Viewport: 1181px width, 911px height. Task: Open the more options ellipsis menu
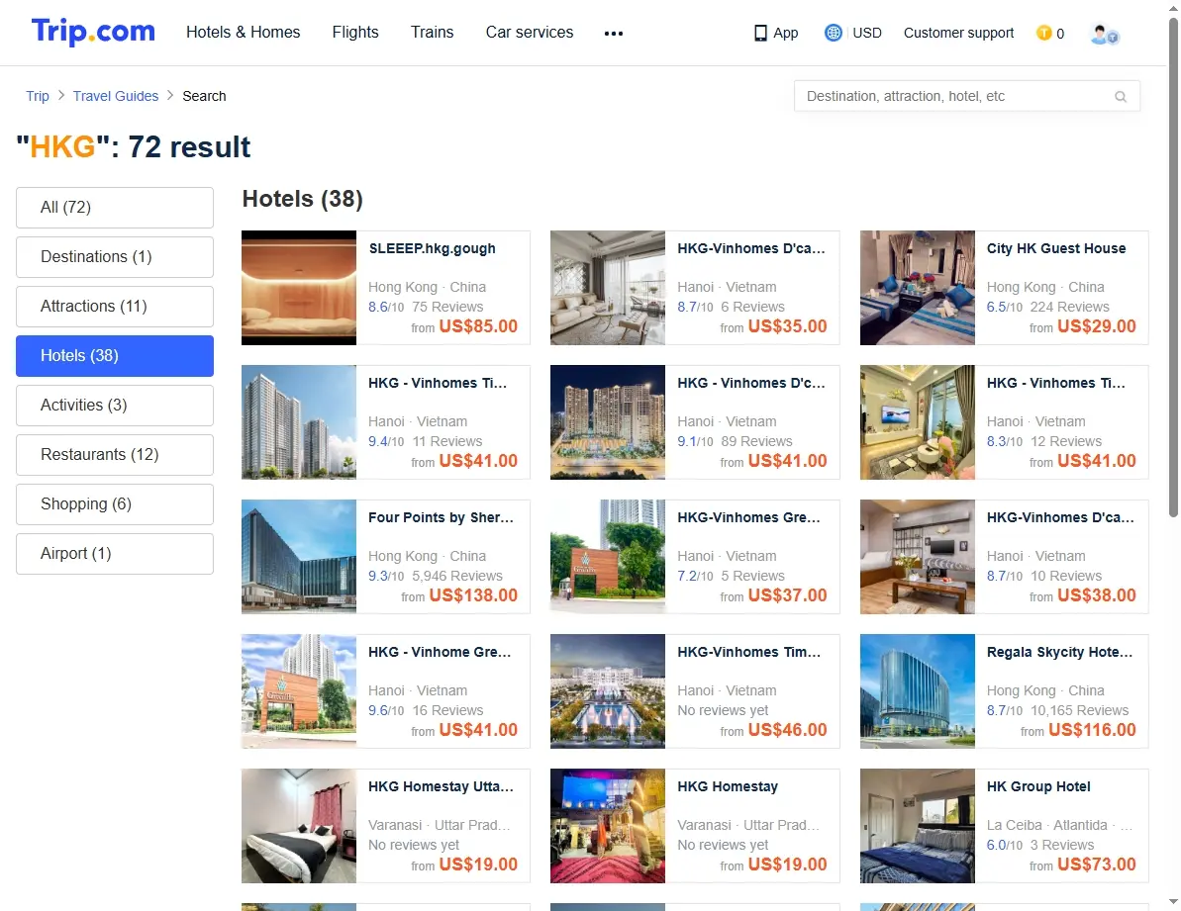tap(613, 33)
